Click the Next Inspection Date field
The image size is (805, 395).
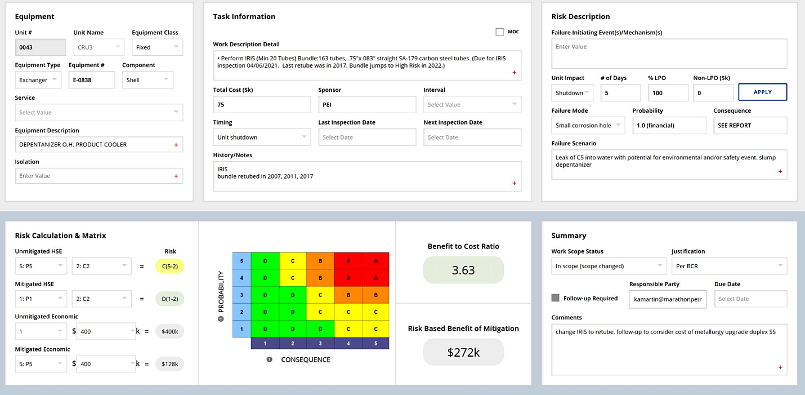coord(472,137)
